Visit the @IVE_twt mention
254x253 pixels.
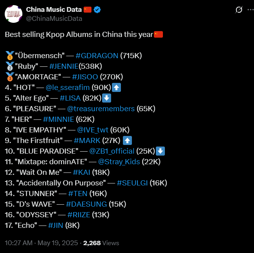pyautogui.click(x=93, y=130)
